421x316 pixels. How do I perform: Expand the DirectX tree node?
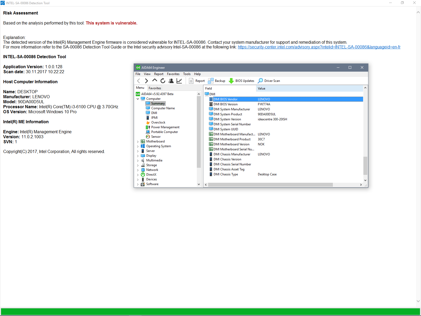(x=138, y=175)
